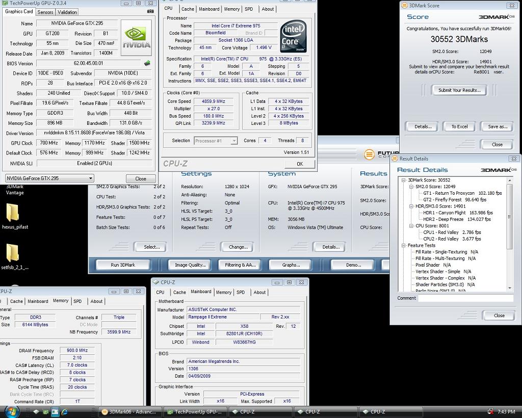The image size is (522, 418).
Task: Click Details button under System
Action: coord(330,247)
